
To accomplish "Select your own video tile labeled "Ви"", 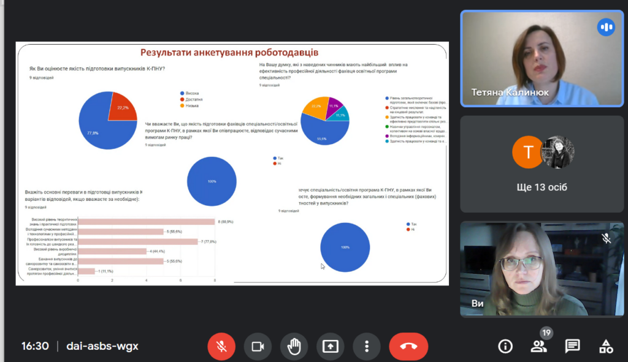I will point(542,270).
